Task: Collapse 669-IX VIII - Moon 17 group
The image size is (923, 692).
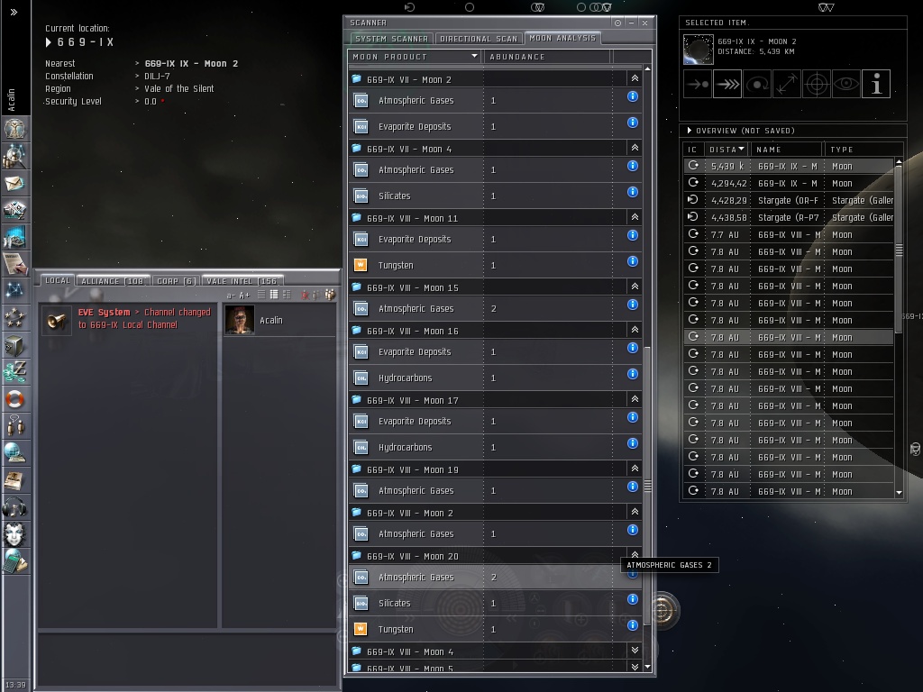Action: [x=635, y=399]
